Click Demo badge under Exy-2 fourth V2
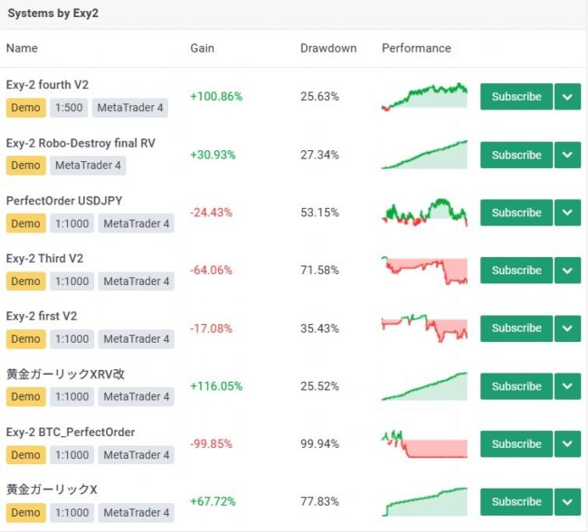 coord(25,108)
